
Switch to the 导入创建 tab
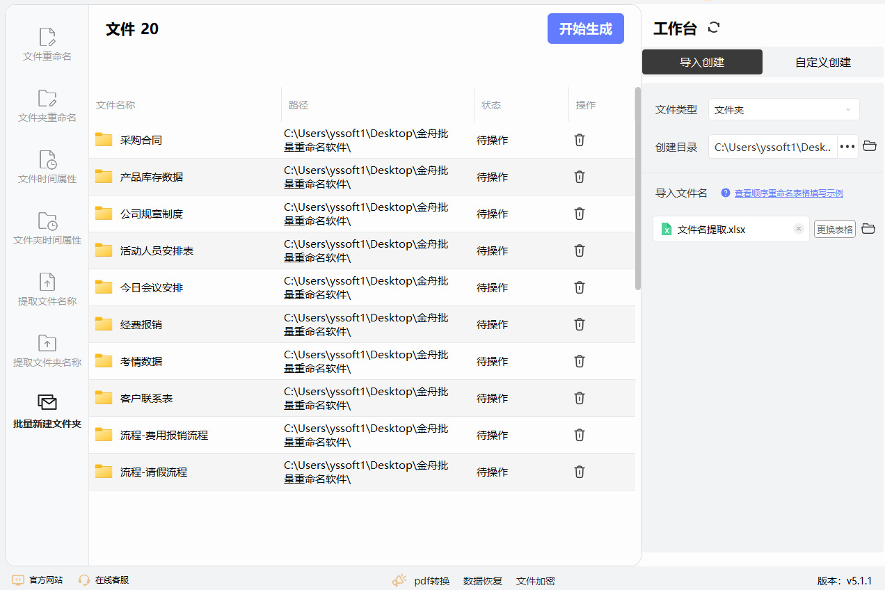click(702, 62)
